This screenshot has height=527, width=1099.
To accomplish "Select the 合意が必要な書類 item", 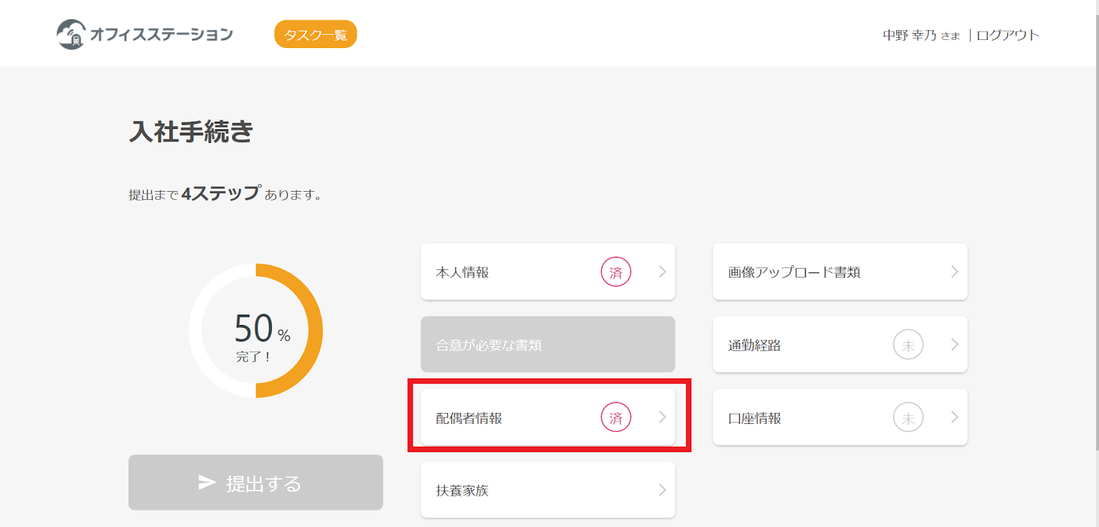I will pyautogui.click(x=547, y=344).
